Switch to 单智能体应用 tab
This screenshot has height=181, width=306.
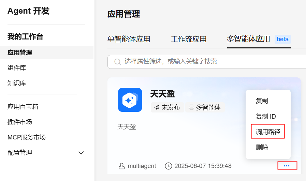(x=129, y=39)
